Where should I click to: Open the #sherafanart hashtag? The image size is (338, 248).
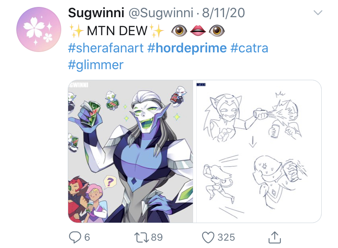pos(106,48)
